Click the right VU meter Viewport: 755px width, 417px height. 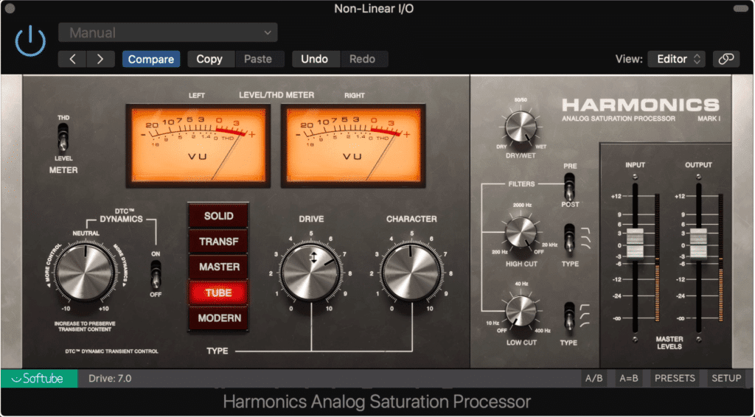point(353,146)
